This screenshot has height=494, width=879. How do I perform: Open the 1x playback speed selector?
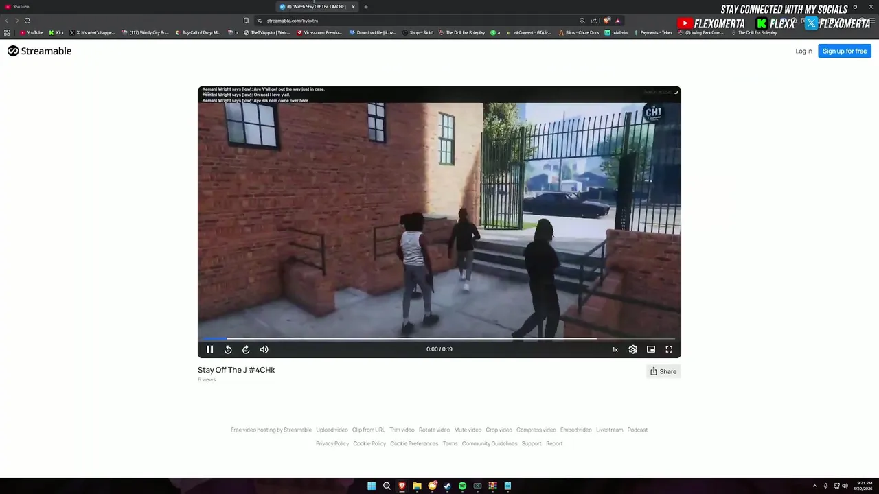point(615,349)
